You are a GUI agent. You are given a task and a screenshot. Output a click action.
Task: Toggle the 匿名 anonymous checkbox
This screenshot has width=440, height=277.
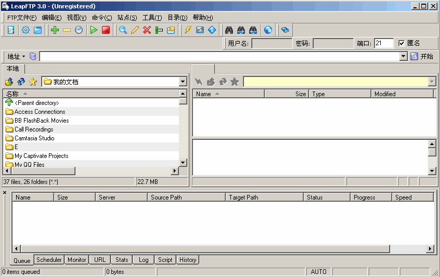pos(402,43)
